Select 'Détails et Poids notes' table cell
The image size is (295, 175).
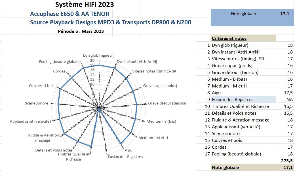(x=243, y=113)
